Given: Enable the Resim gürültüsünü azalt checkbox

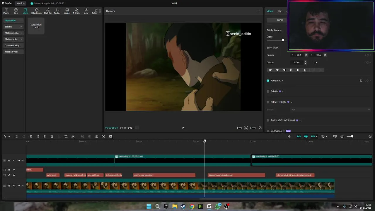Looking at the screenshot, I should pyautogui.click(x=268, y=120).
